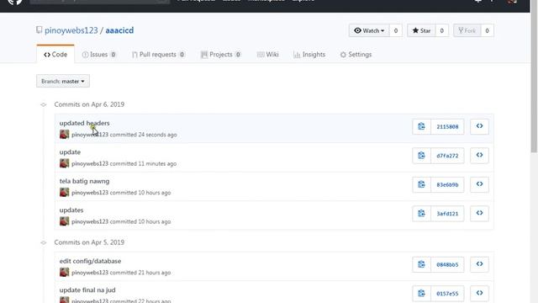Screen dimensions: 538x303
Task: Browse repository at commit 2115808
Action: (x=479, y=126)
